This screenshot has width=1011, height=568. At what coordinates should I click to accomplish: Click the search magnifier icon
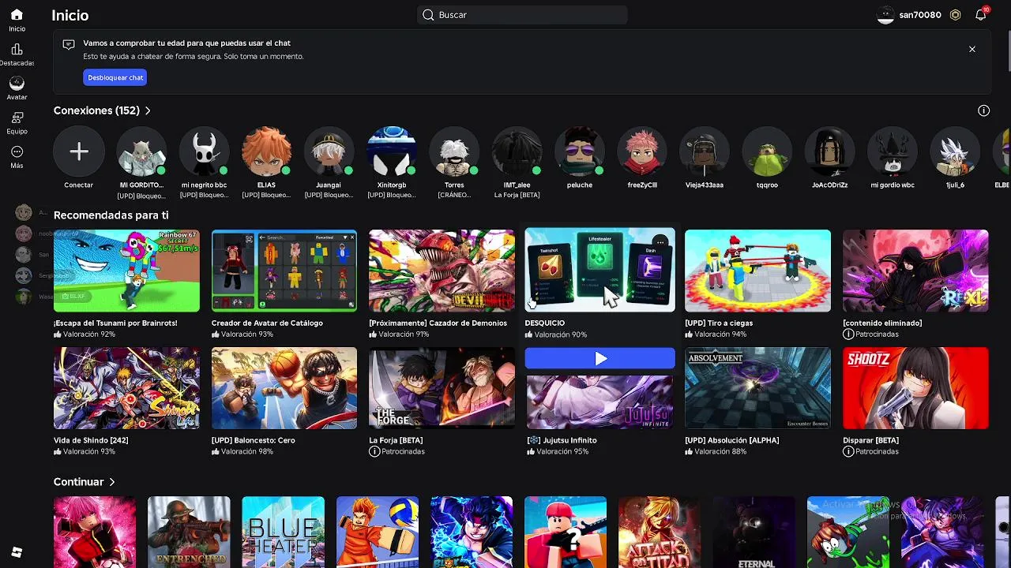tap(428, 15)
